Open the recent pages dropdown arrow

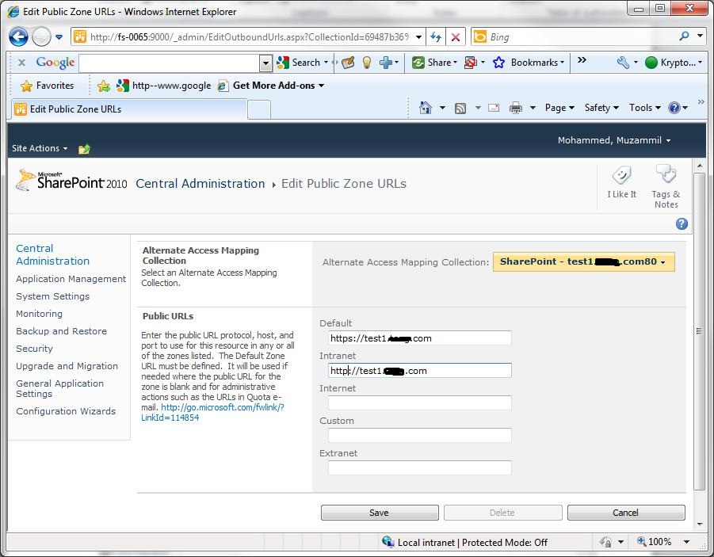click(59, 37)
